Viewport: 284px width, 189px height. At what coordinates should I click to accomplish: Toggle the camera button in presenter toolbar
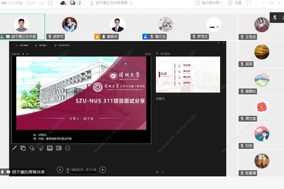click(x=59, y=148)
